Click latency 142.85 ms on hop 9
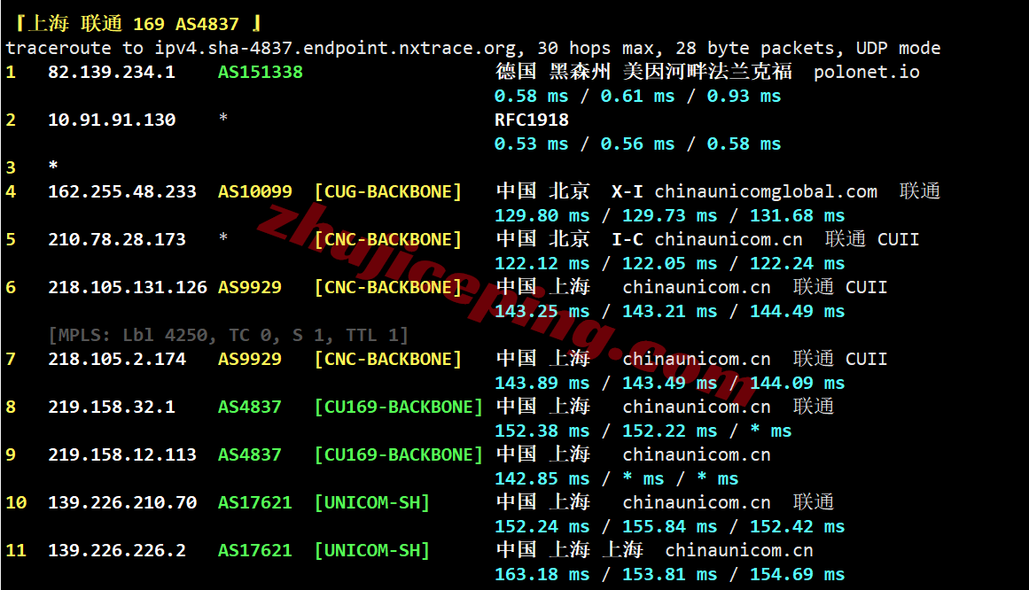The image size is (1029, 590). pyautogui.click(x=542, y=478)
